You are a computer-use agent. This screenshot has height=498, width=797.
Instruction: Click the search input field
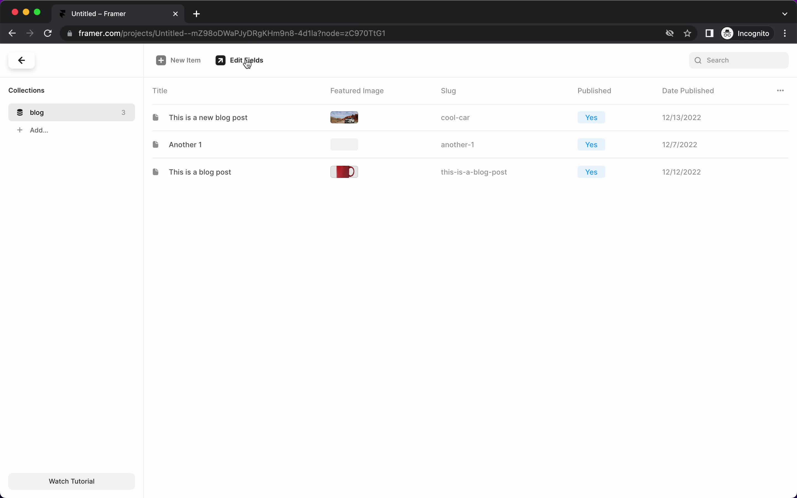(x=740, y=60)
